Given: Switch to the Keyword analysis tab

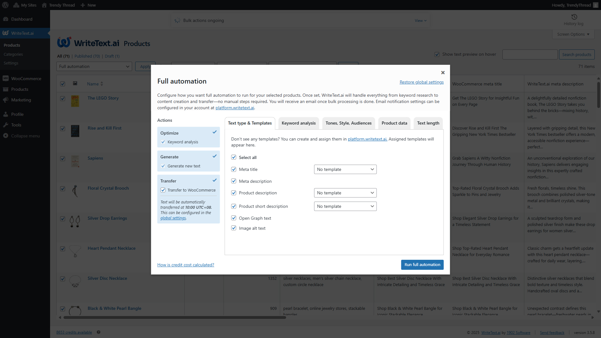Looking at the screenshot, I should point(298,123).
